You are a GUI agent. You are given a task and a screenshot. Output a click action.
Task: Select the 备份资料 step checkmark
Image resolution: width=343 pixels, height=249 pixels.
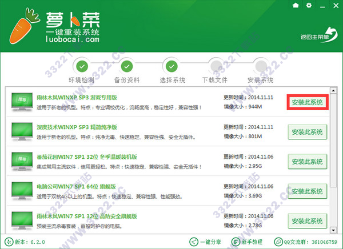pos(127,66)
